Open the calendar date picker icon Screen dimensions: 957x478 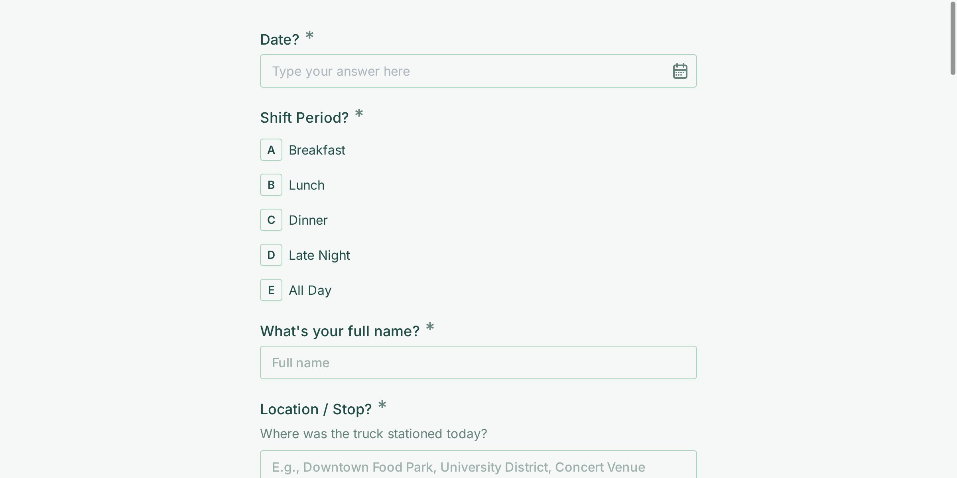click(x=680, y=71)
